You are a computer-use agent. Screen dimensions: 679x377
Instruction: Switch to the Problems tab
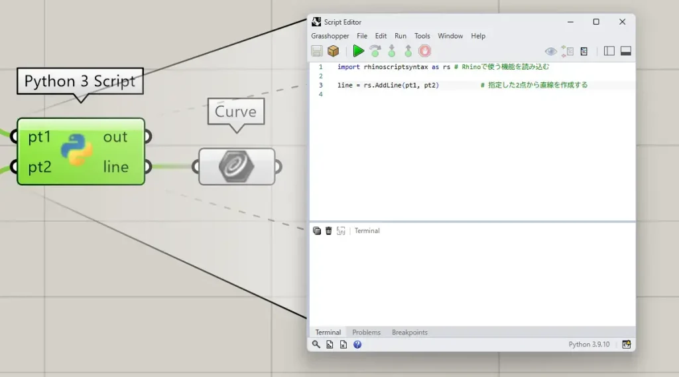(366, 333)
